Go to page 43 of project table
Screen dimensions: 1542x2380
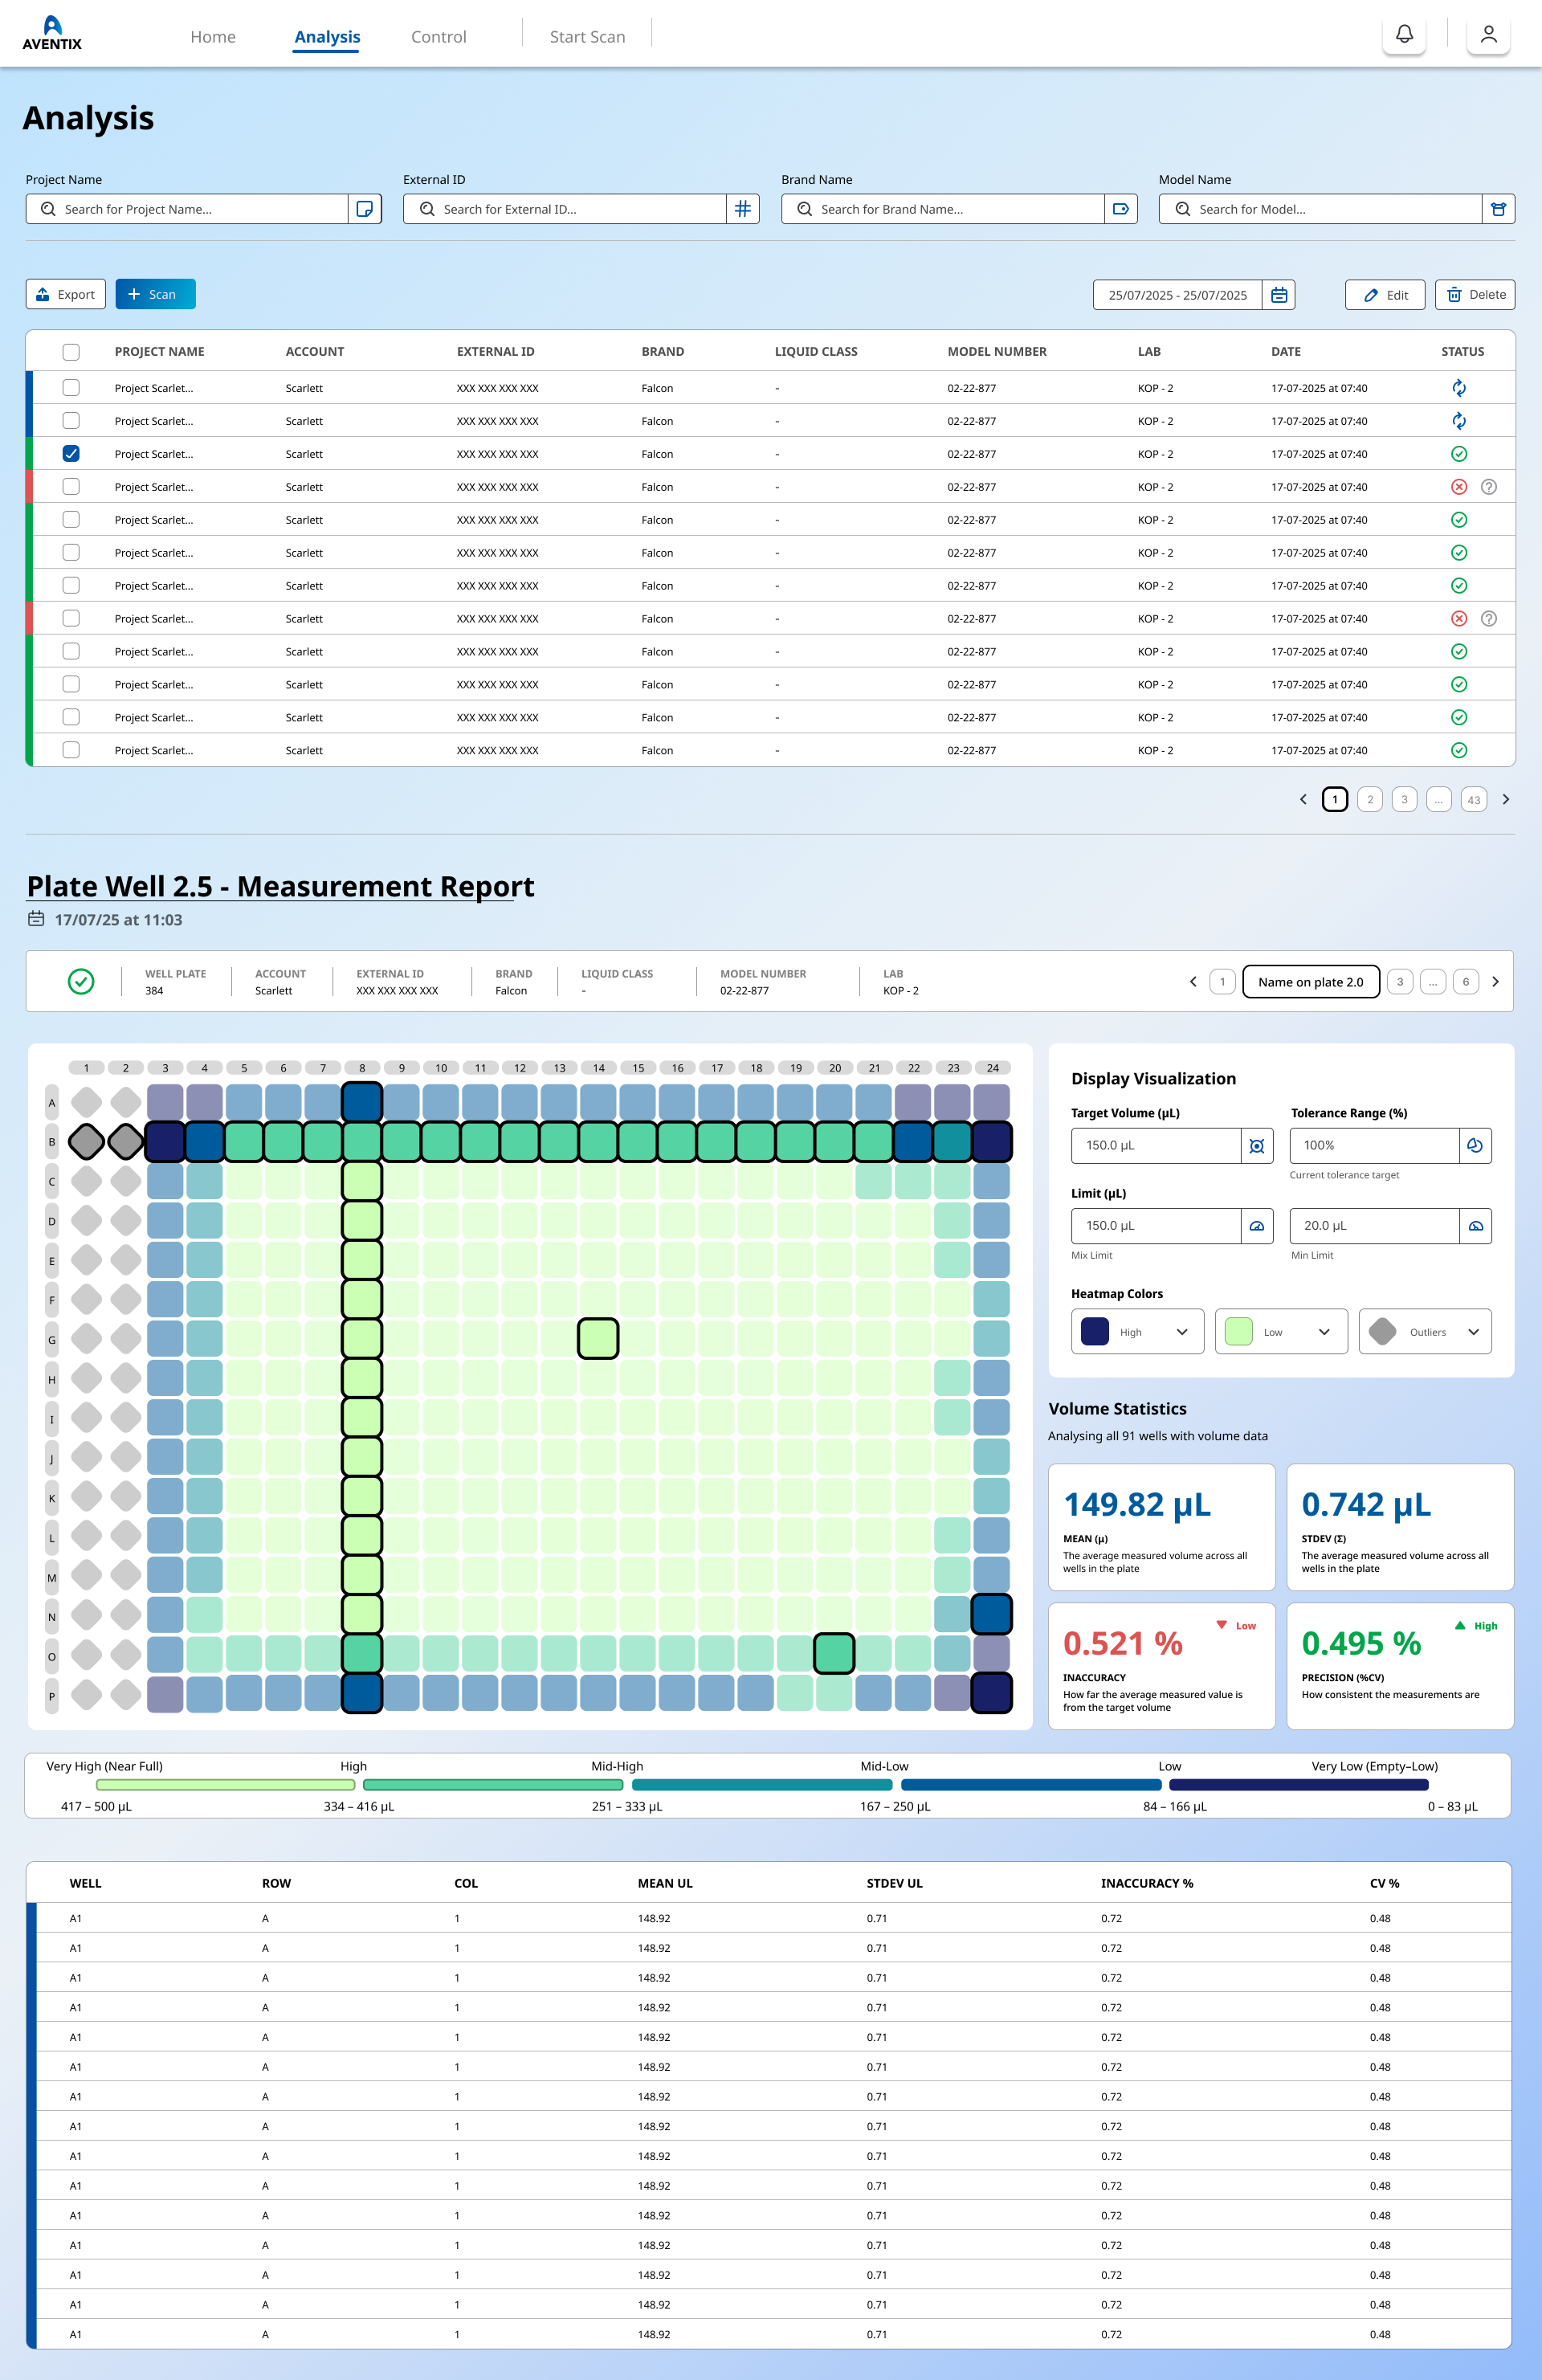1473,800
